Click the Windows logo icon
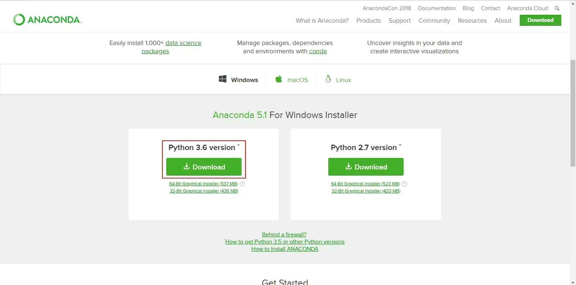The width and height of the screenshot is (576, 285). pyautogui.click(x=222, y=79)
